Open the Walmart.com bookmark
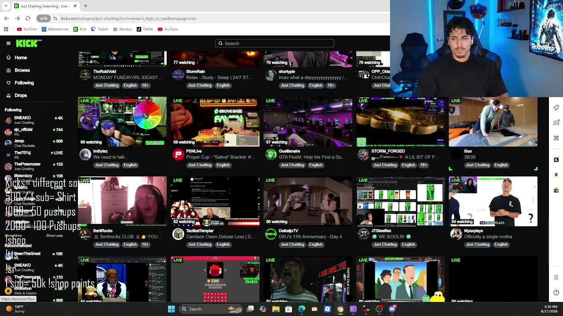 pyautogui.click(x=55, y=29)
